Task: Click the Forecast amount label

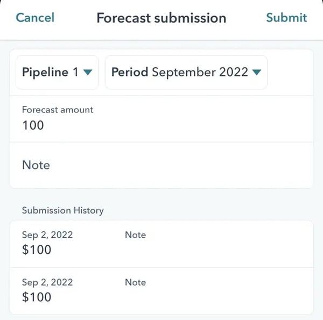Action: tap(58, 110)
